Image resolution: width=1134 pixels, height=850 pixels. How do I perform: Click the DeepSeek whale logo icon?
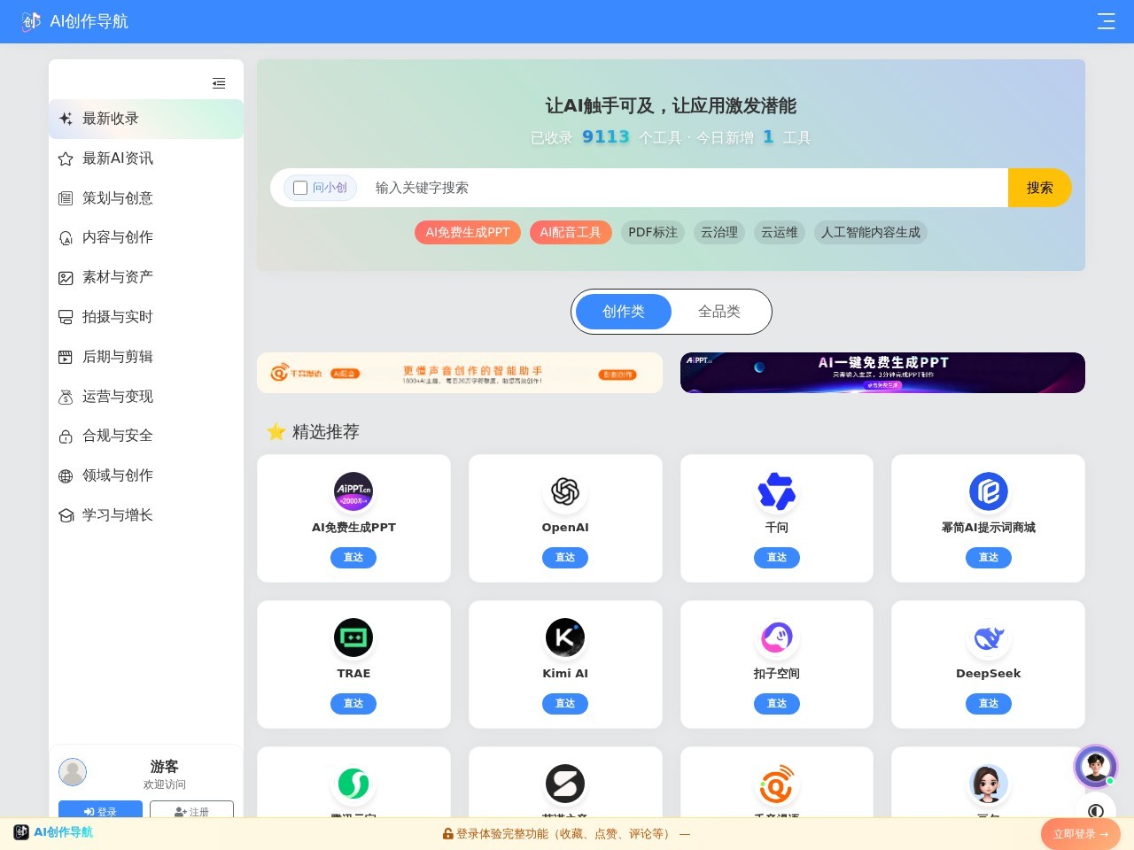989,637
